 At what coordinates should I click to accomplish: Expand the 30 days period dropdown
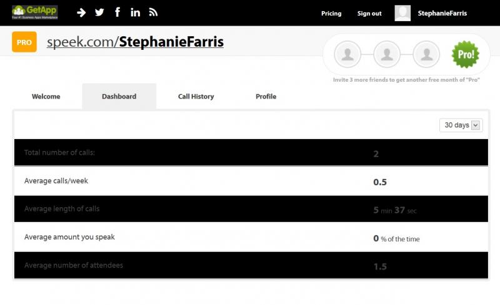[x=461, y=125]
